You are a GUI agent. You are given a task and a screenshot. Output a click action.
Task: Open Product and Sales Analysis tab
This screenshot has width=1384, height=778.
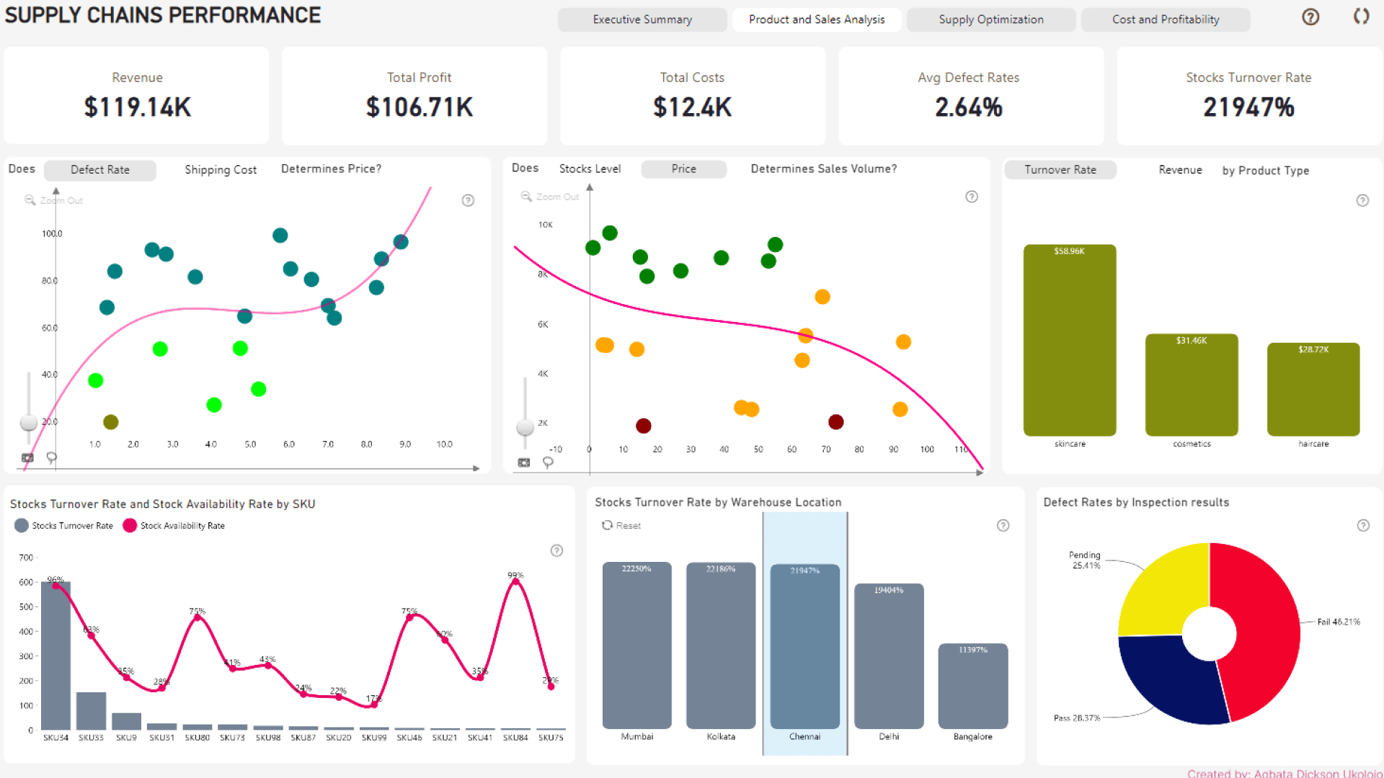tap(817, 19)
